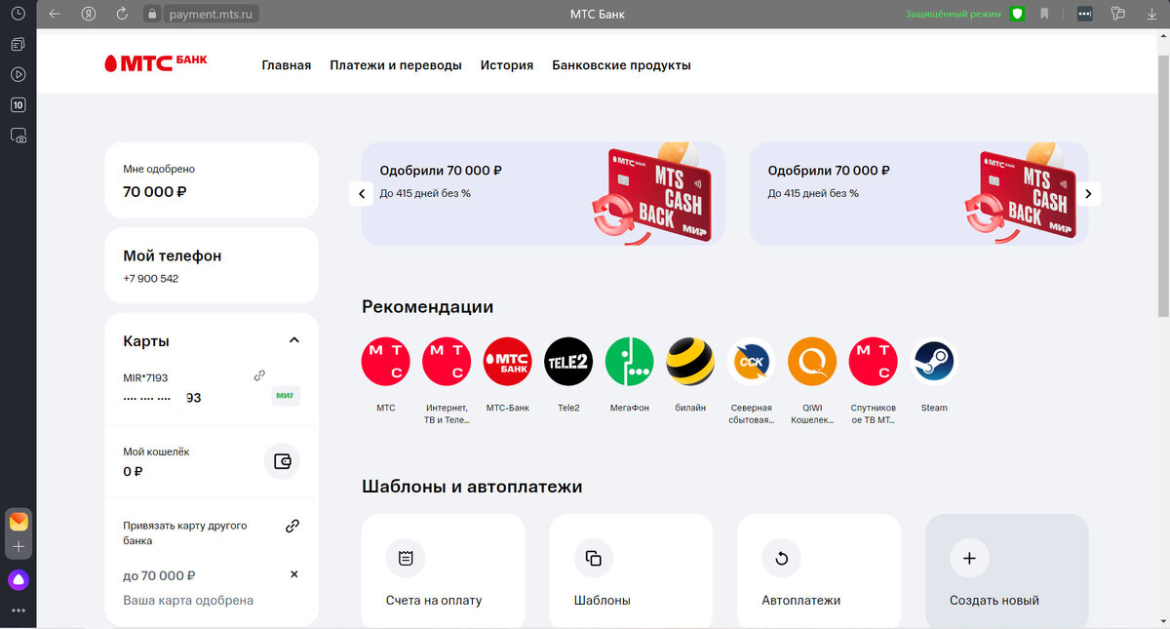1170x629 pixels.
Task: Open the tabs panel icon in the sidebar
Action: click(x=18, y=45)
